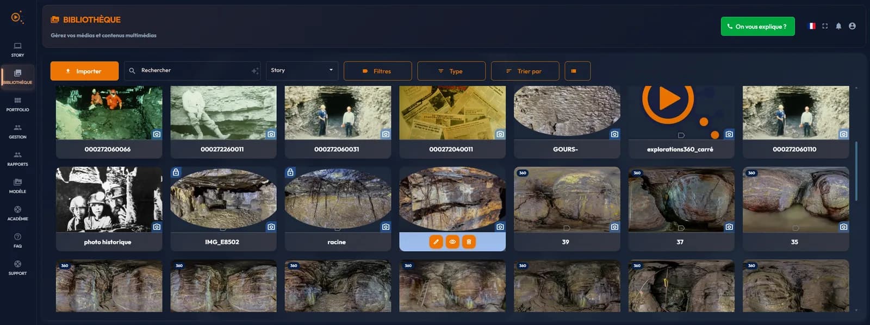Viewport: 870px width, 325px height.
Task: Open the explorations360_carré thumbnail
Action: point(681,112)
